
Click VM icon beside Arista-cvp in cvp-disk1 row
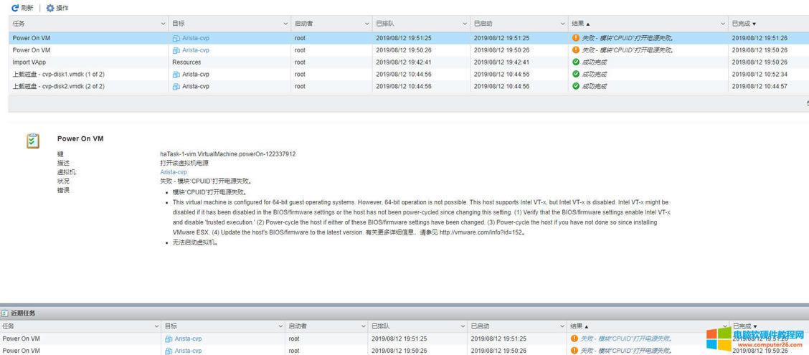176,75
